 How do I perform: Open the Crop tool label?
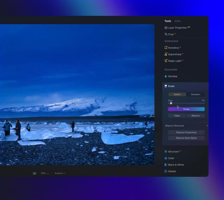pyautogui.click(x=171, y=34)
